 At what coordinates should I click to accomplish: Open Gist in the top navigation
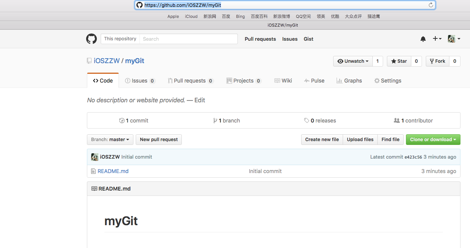coord(308,39)
